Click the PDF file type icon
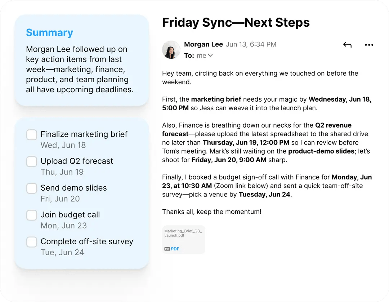Screen dimensions: 389x302 click(167, 249)
